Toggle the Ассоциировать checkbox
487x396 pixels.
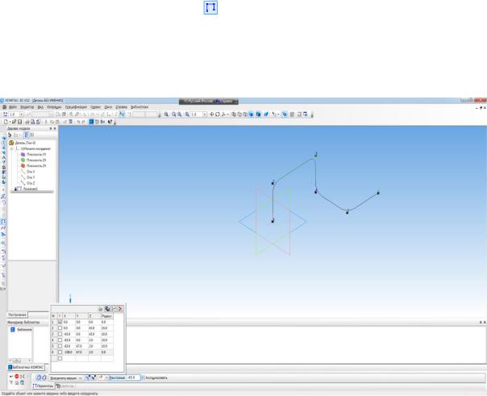click(144, 377)
